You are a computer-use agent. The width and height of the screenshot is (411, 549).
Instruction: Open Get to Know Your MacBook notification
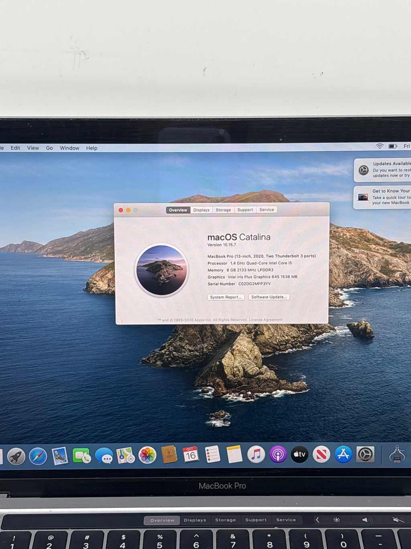[383, 197]
